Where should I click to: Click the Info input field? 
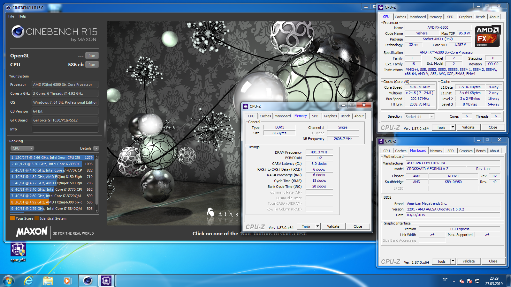65,129
